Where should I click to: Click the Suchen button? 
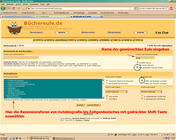click(x=80, y=104)
